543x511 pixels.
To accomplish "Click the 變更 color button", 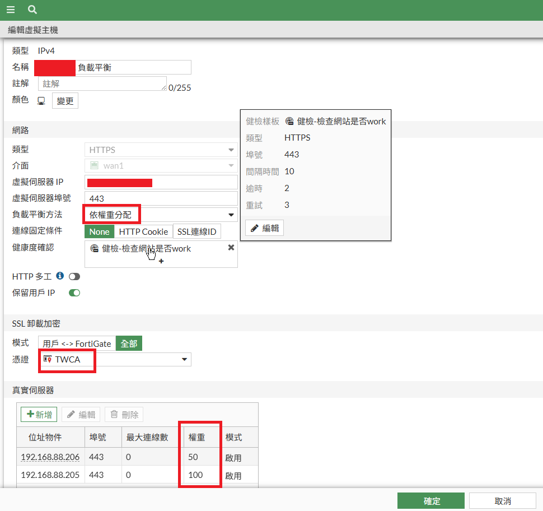I will click(65, 101).
